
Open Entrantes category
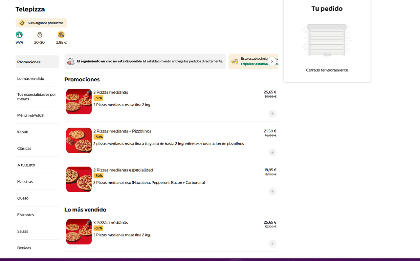37,215
